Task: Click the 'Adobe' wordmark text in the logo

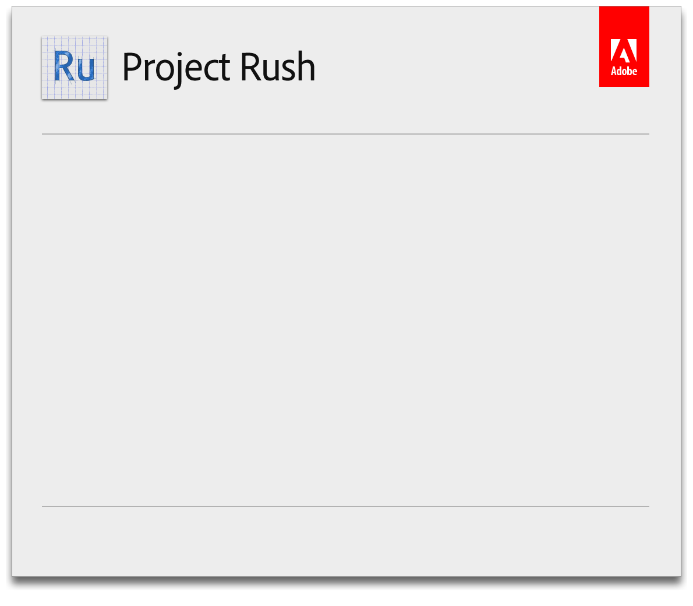Action: 624,71
